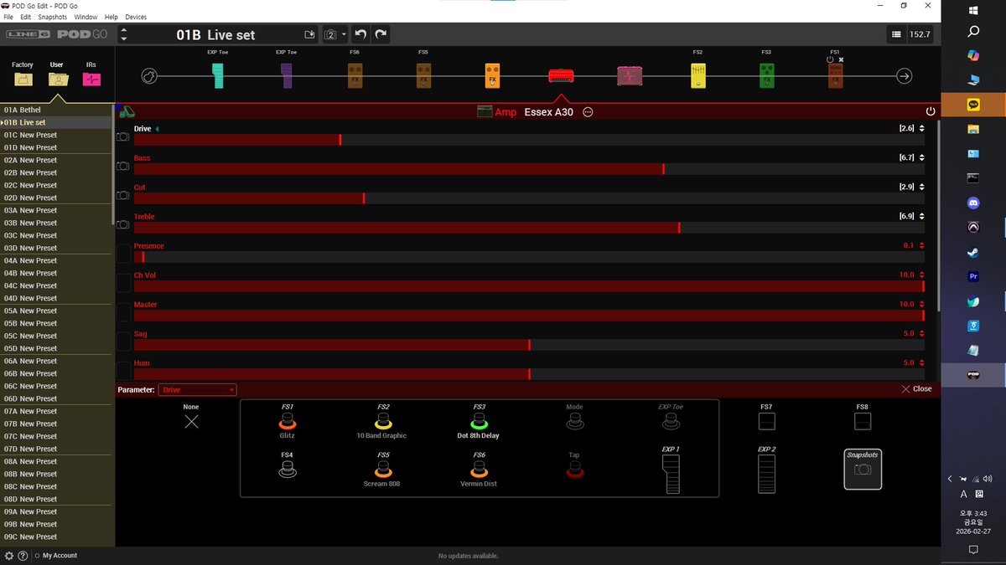Select the FS5 brown overdrive pedal block
The image size is (1006, 565).
(x=423, y=76)
